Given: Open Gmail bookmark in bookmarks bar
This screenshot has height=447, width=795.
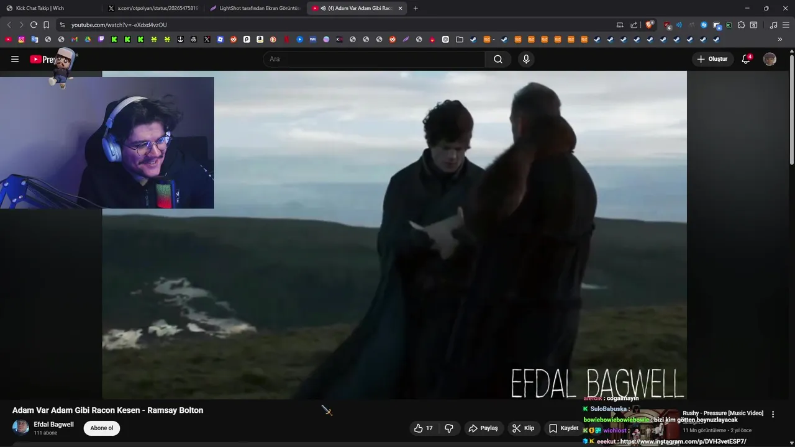Looking at the screenshot, I should [74, 39].
